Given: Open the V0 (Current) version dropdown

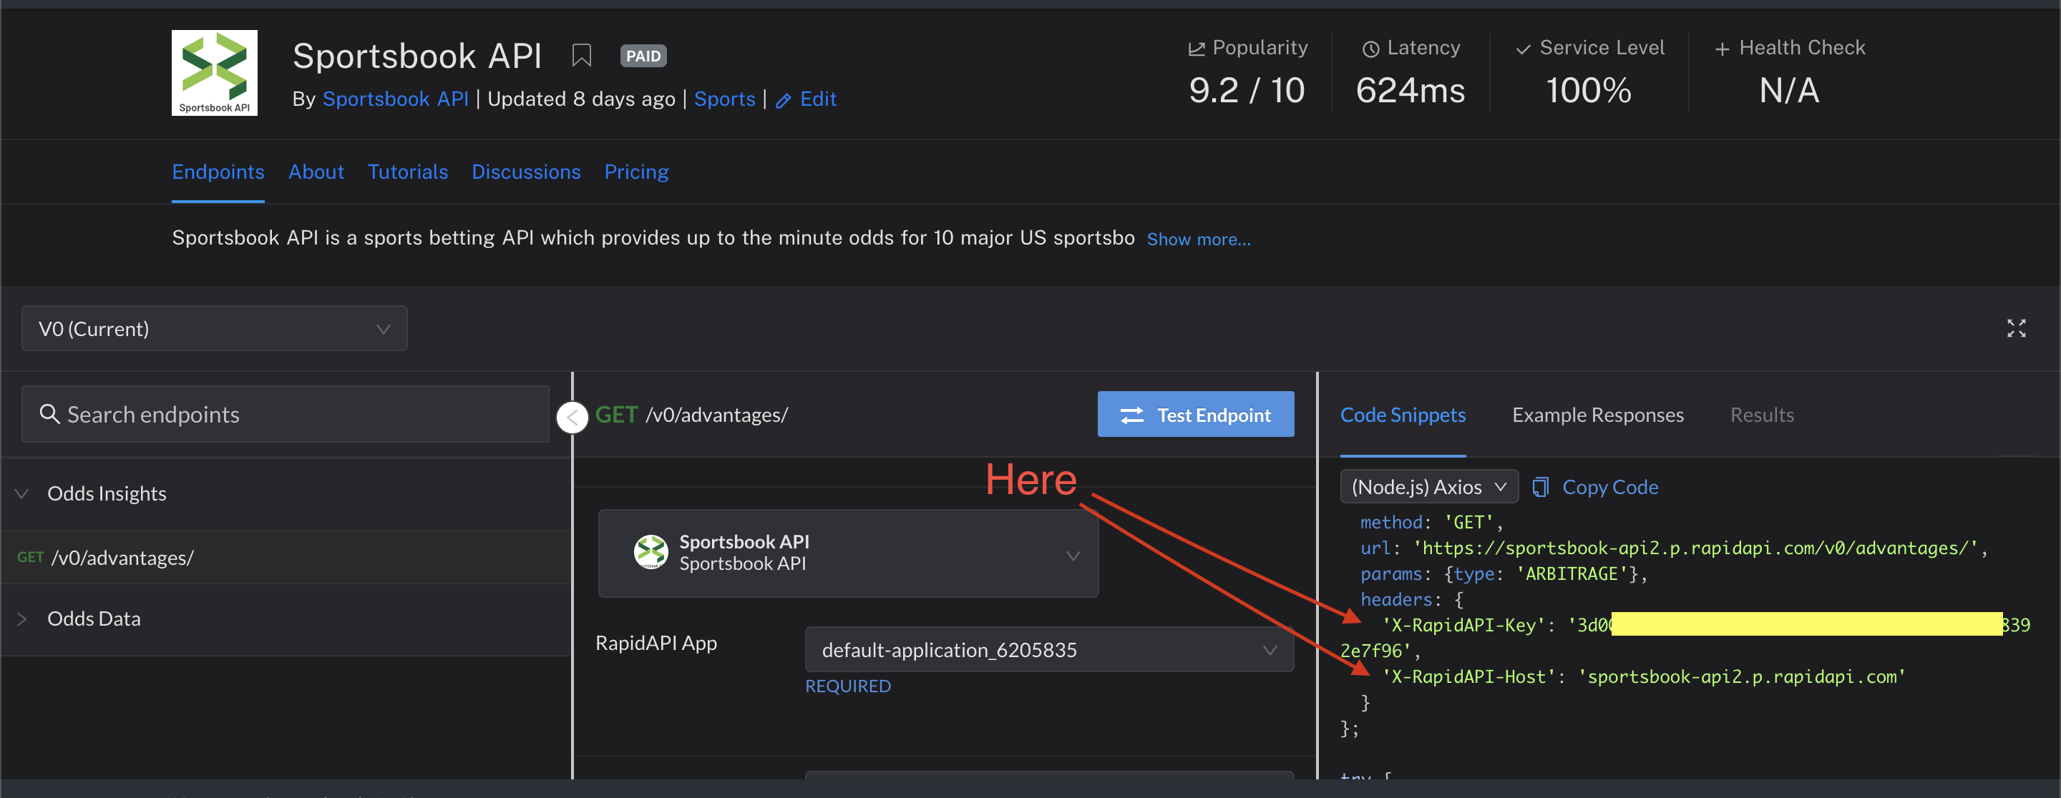Looking at the screenshot, I should tap(215, 329).
